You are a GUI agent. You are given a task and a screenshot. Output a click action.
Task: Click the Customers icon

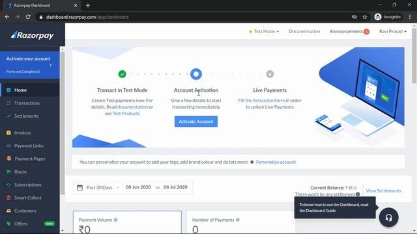tap(8, 211)
